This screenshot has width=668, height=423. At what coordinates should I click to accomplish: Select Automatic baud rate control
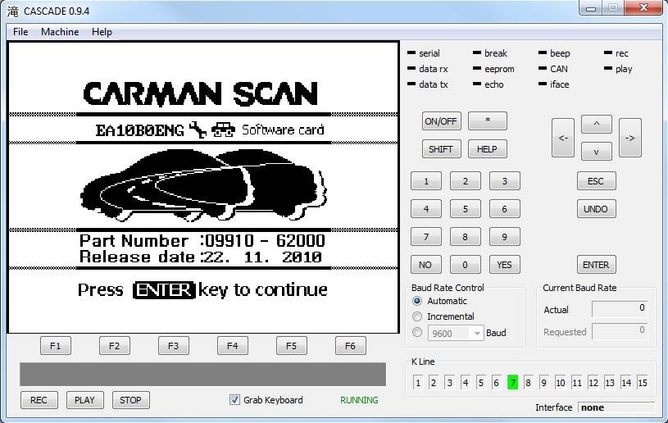tap(417, 301)
